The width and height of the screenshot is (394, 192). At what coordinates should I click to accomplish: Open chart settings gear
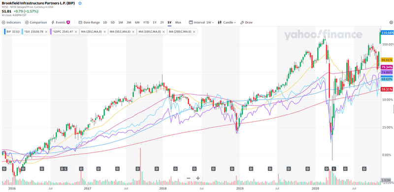pos(391,22)
